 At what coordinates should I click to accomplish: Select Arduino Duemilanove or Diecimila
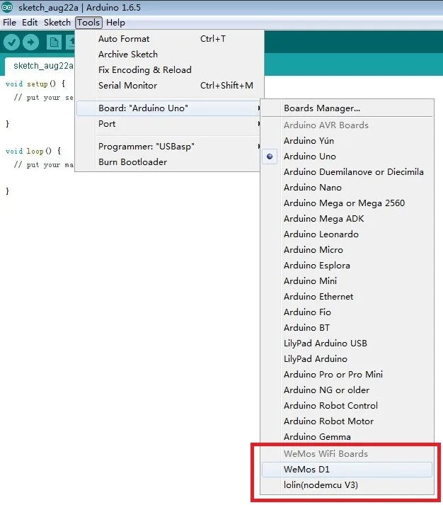tap(347, 172)
